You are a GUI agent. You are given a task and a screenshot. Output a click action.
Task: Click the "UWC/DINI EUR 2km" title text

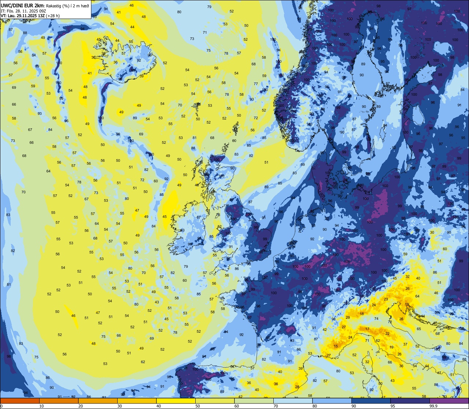pyautogui.click(x=22, y=5)
